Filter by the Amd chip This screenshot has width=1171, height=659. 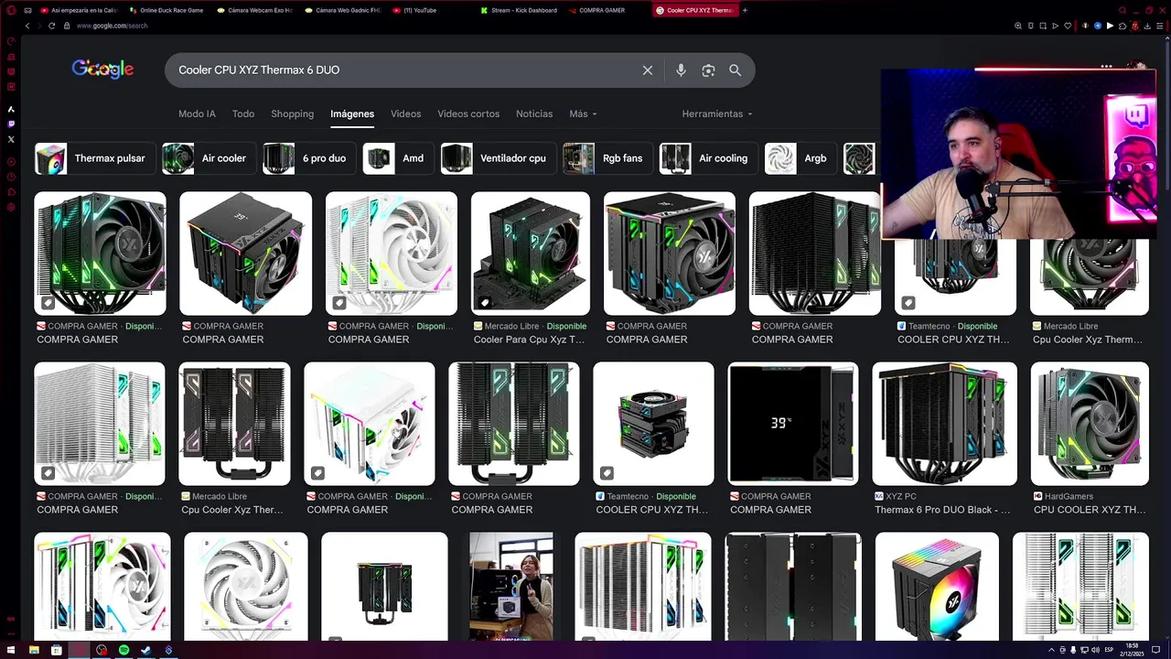[x=397, y=158]
